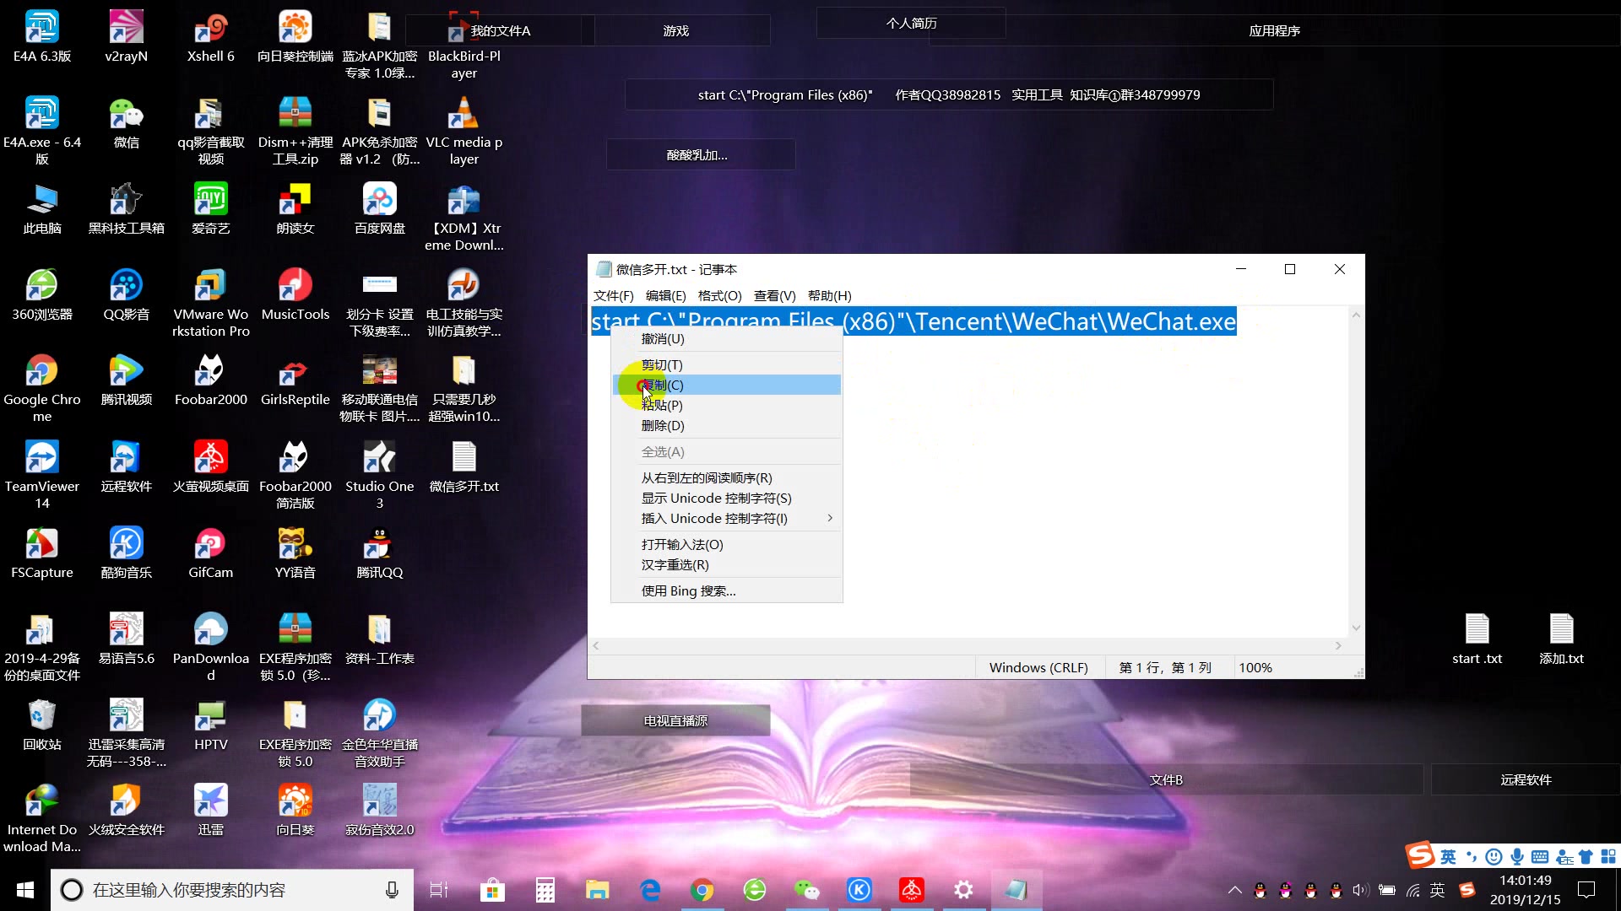1621x911 pixels.
Task: Select the start .txt desktop file
Action: coord(1477,639)
